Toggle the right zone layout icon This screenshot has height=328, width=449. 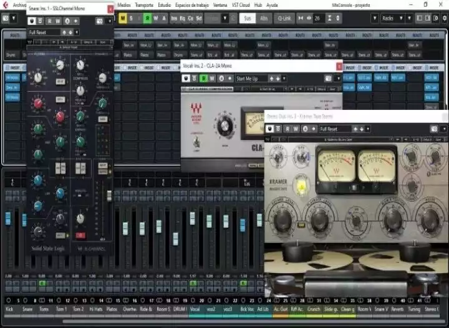tap(428, 18)
